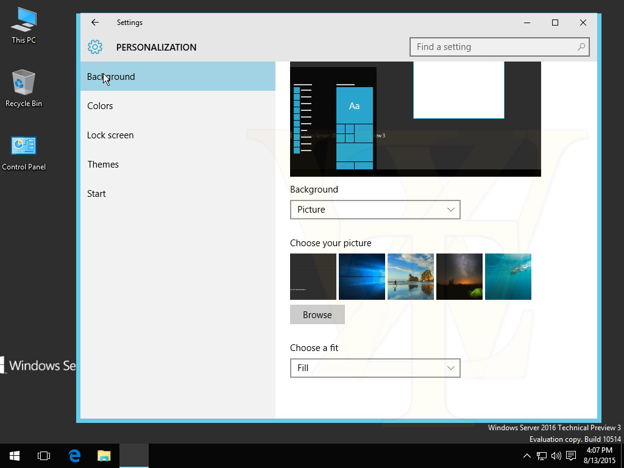Open the Action Center notification icon
Screen dimensions: 624x468
[x=571, y=456]
